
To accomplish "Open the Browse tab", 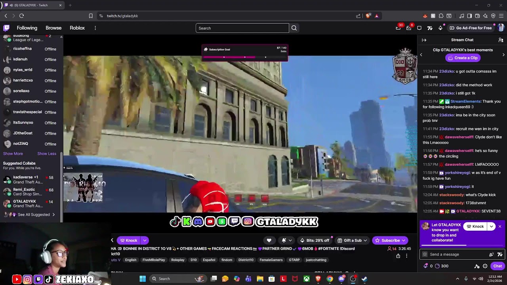I will click(53, 28).
